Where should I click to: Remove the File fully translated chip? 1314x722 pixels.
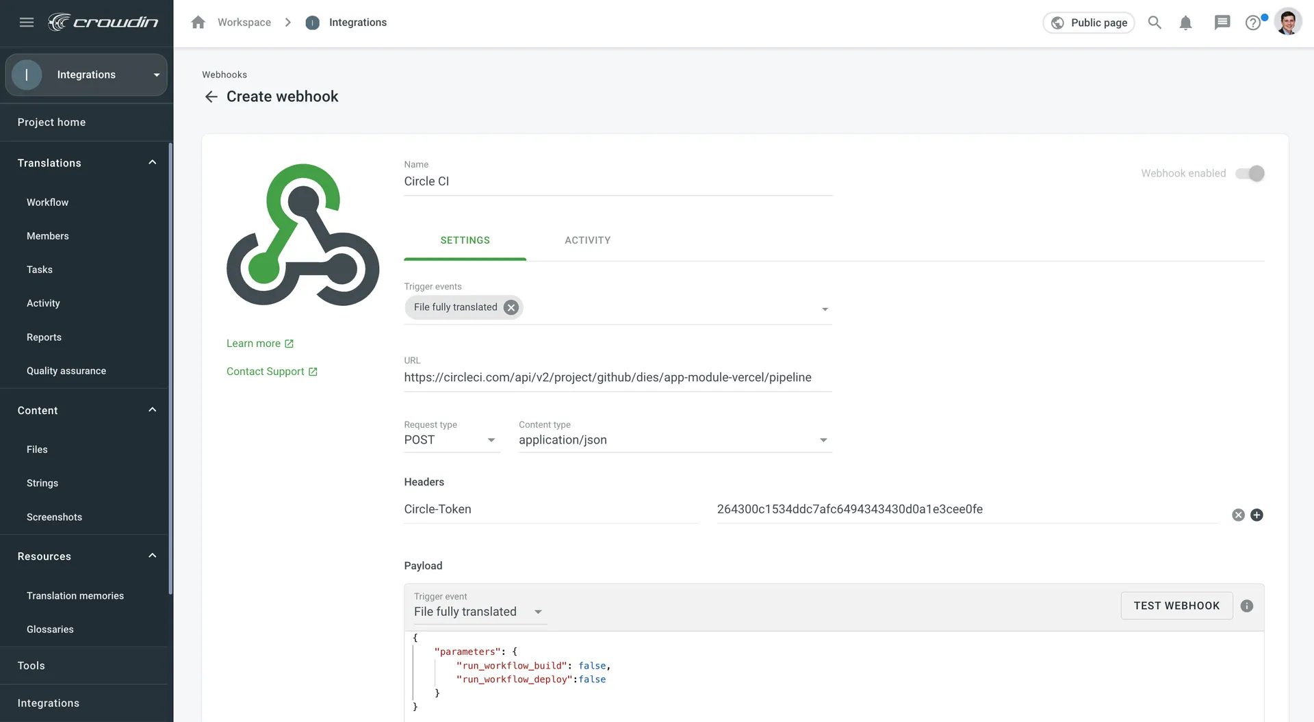pyautogui.click(x=511, y=307)
